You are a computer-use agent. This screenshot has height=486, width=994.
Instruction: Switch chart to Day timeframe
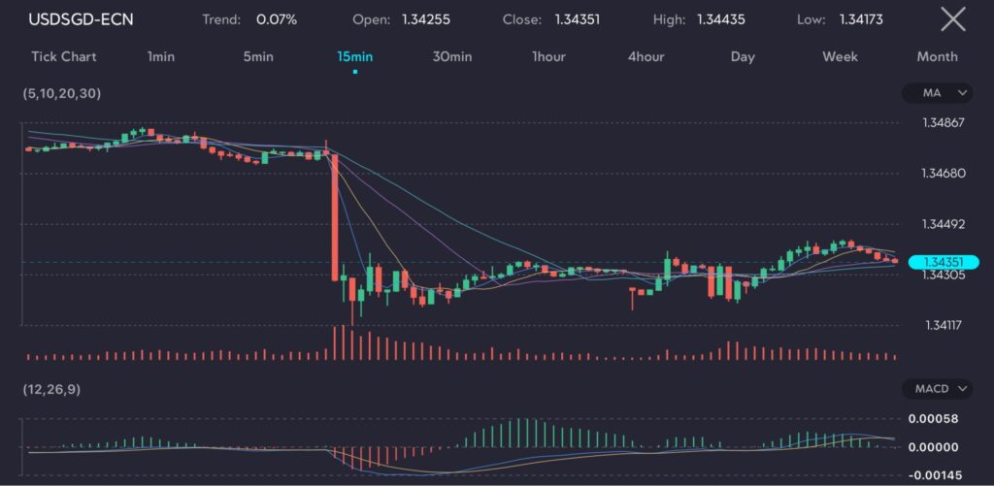(x=743, y=56)
